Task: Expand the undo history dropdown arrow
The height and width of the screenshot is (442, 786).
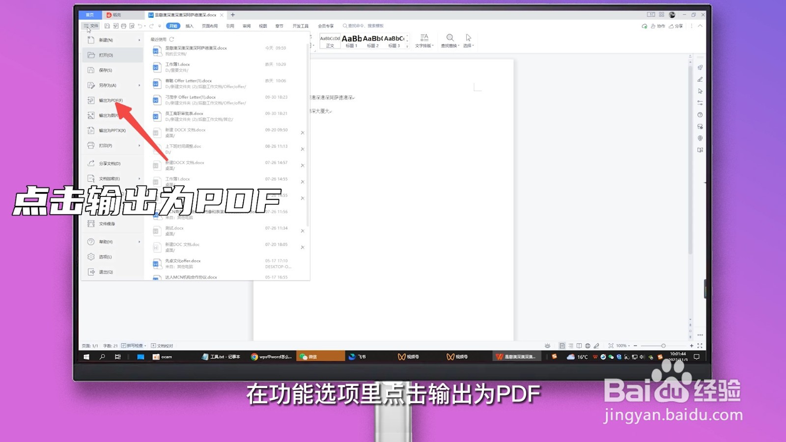Action: pyautogui.click(x=145, y=26)
